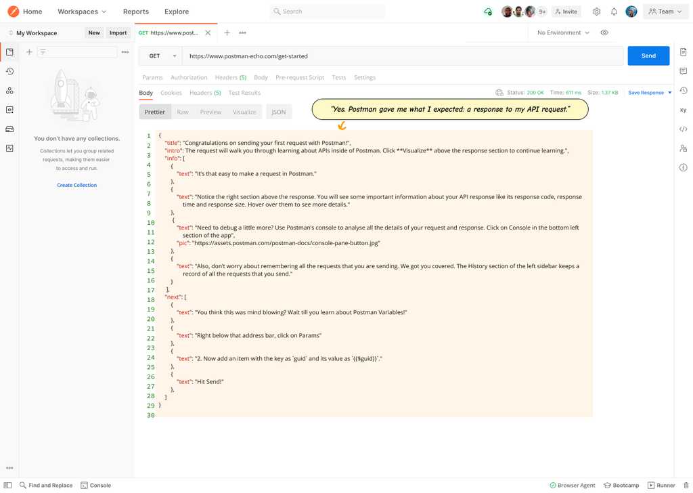Open the info icon in right sidebar

pyautogui.click(x=684, y=167)
